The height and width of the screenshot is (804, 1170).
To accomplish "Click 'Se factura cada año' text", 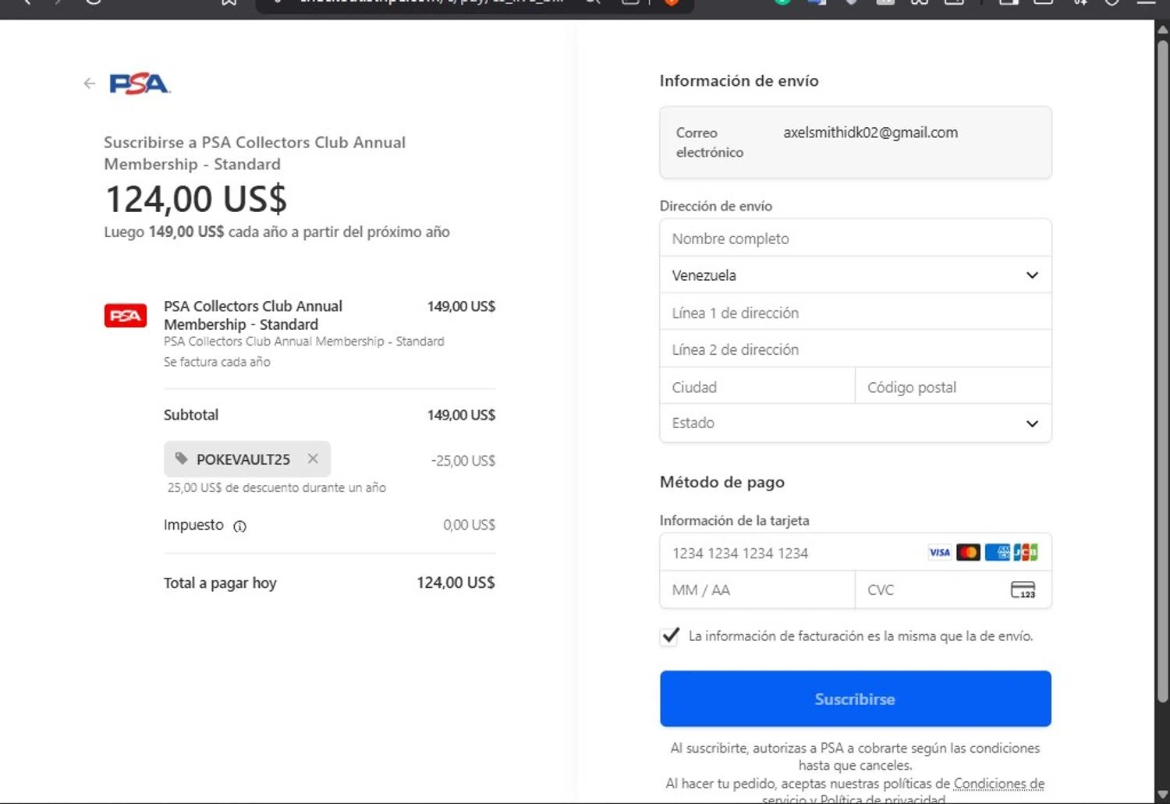I will coord(217,362).
